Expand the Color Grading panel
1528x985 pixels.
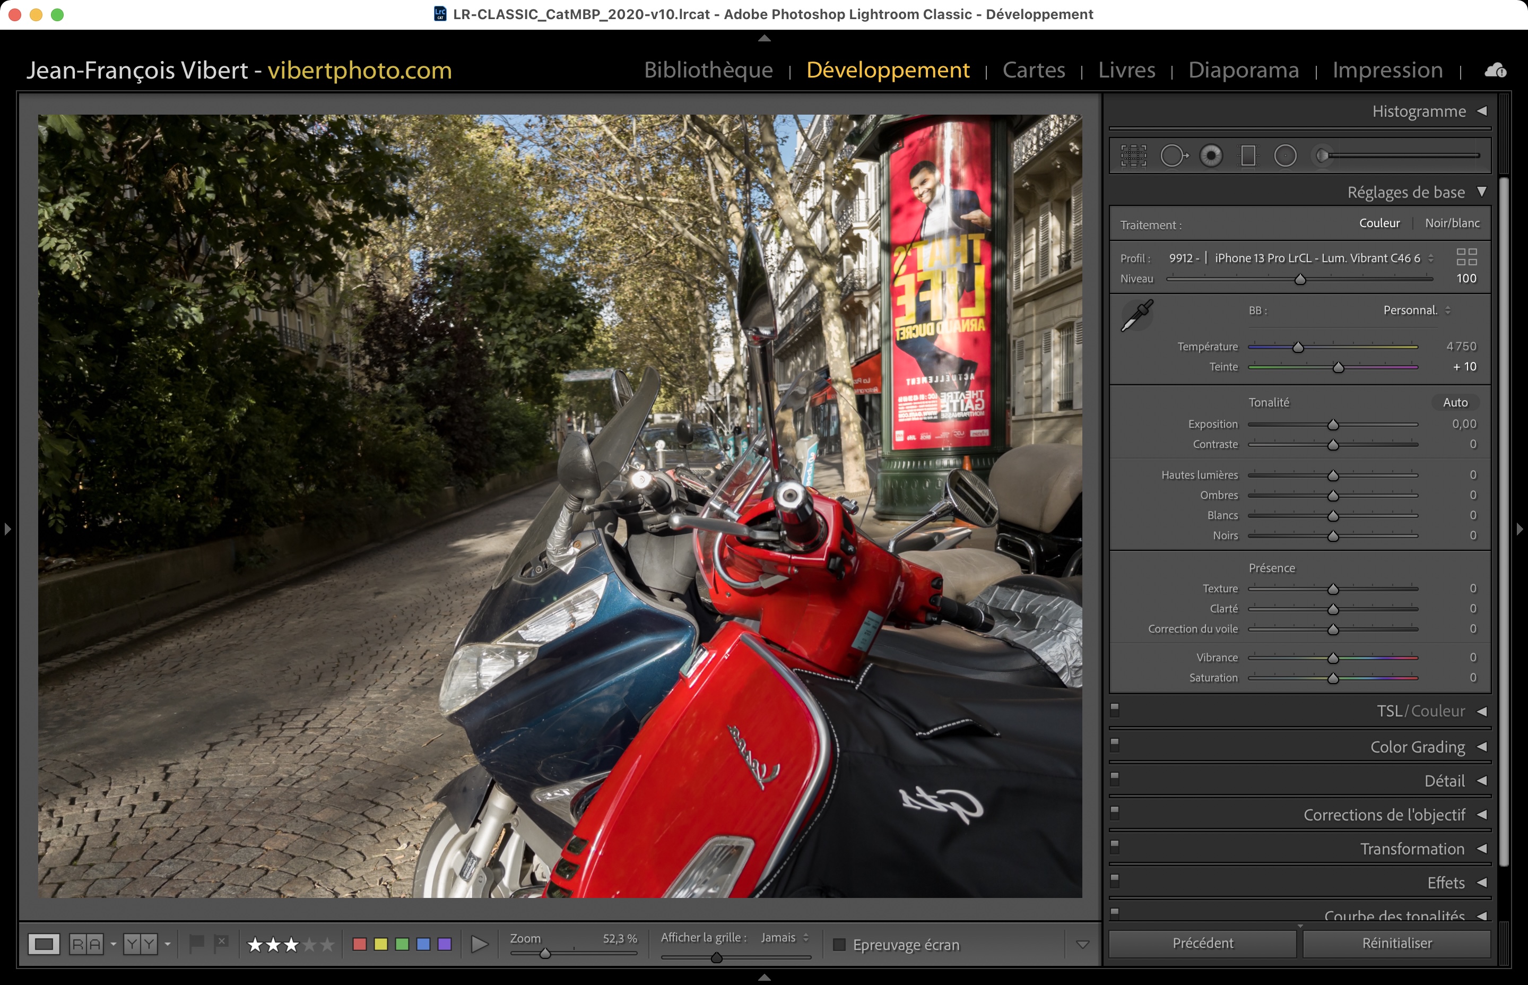tap(1418, 747)
